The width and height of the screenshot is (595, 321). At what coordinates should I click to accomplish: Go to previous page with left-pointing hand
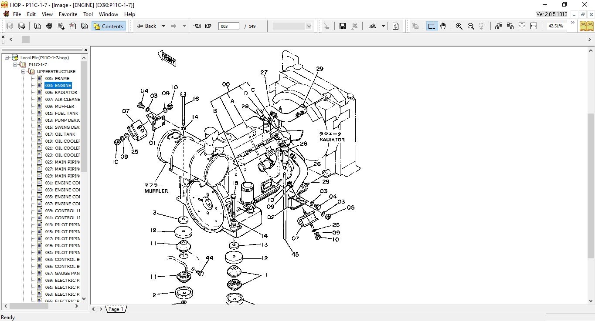click(x=197, y=26)
